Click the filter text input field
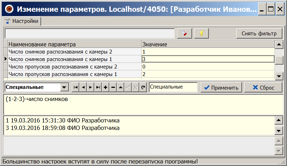 click(89, 34)
